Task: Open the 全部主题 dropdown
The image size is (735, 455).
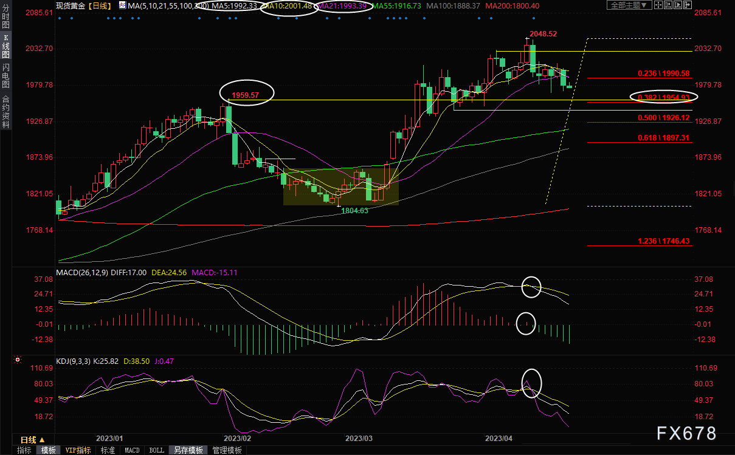Action: coord(629,5)
